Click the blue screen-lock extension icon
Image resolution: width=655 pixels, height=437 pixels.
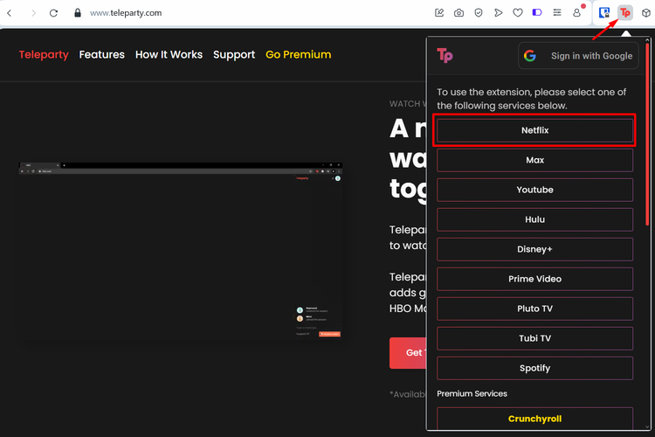point(604,13)
